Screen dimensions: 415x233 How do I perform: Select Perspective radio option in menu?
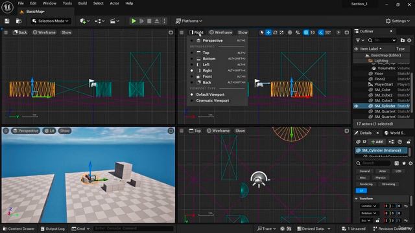(217, 41)
